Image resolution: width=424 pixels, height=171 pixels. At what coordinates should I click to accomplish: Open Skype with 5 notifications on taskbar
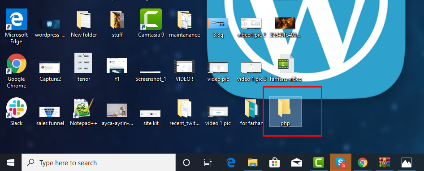click(341, 163)
